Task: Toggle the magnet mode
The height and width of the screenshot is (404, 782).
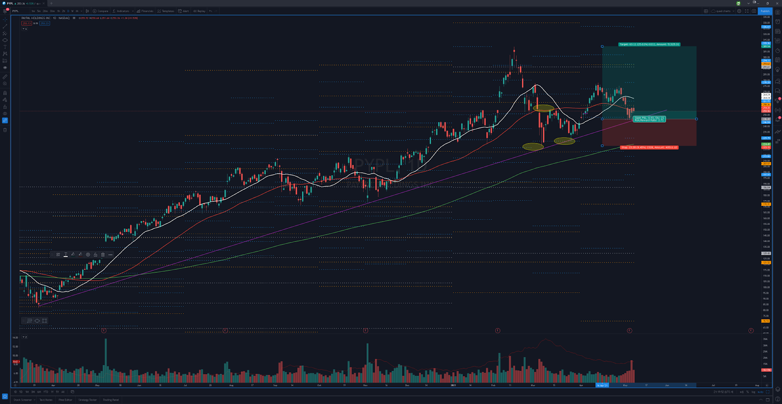Action: 5,93
